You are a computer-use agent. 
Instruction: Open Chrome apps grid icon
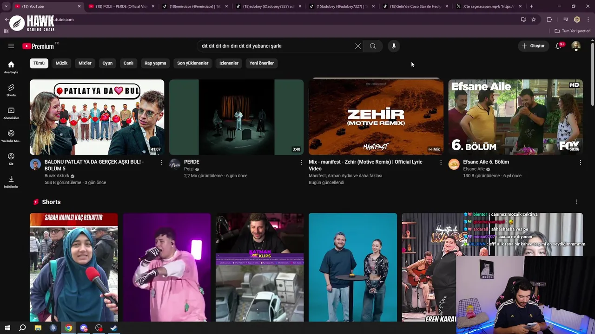[x=6, y=31]
